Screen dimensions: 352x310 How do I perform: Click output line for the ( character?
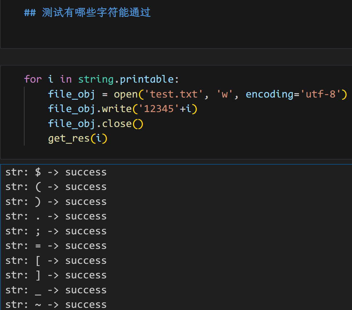click(x=56, y=187)
